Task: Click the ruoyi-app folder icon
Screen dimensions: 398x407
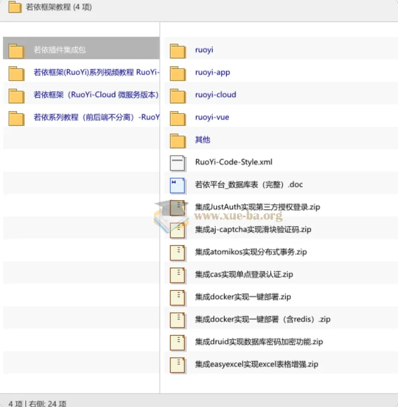Action: coord(178,74)
